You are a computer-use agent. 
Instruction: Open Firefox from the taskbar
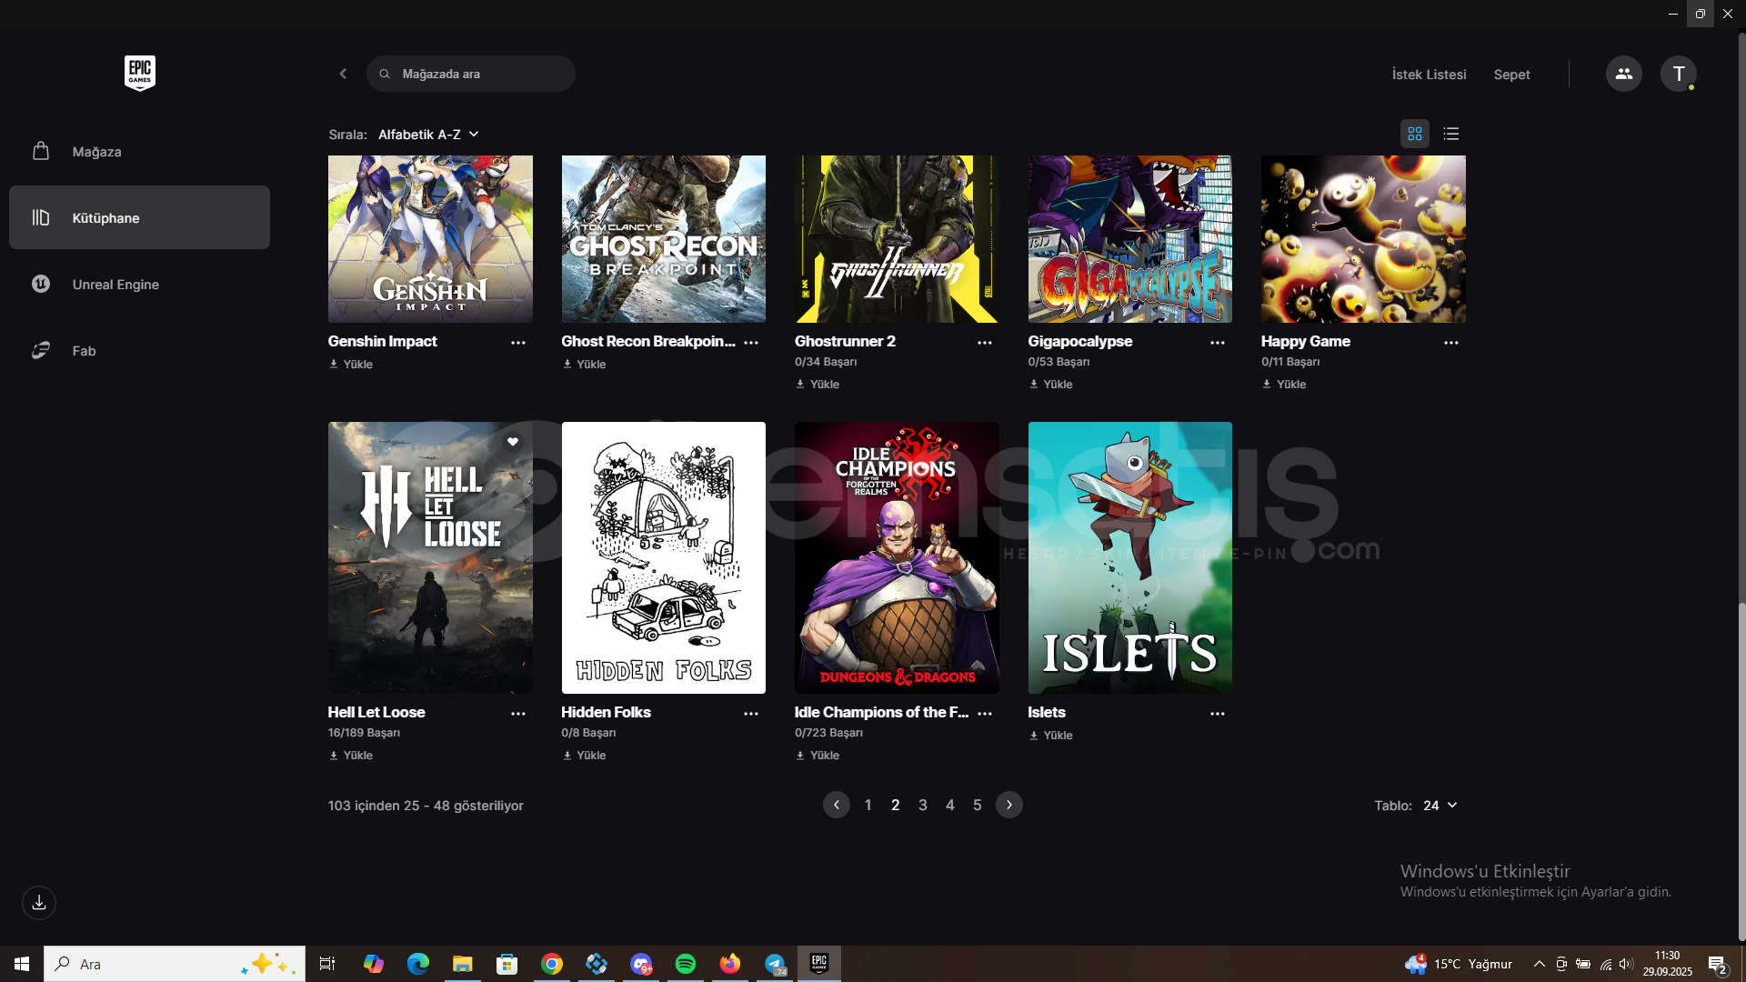(730, 964)
